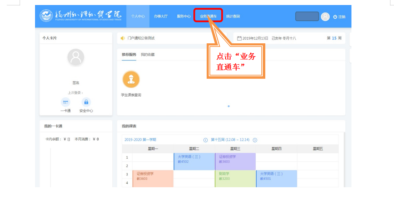The height and width of the screenshot is (213, 394).
Task: Click the calendar icon beside the date
Action: pos(239,38)
